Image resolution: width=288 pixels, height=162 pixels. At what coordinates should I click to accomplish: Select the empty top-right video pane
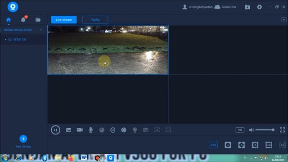coord(228,50)
